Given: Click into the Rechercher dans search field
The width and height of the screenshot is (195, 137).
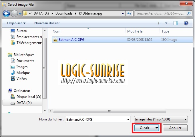Looking at the screenshot, I should 161,13.
